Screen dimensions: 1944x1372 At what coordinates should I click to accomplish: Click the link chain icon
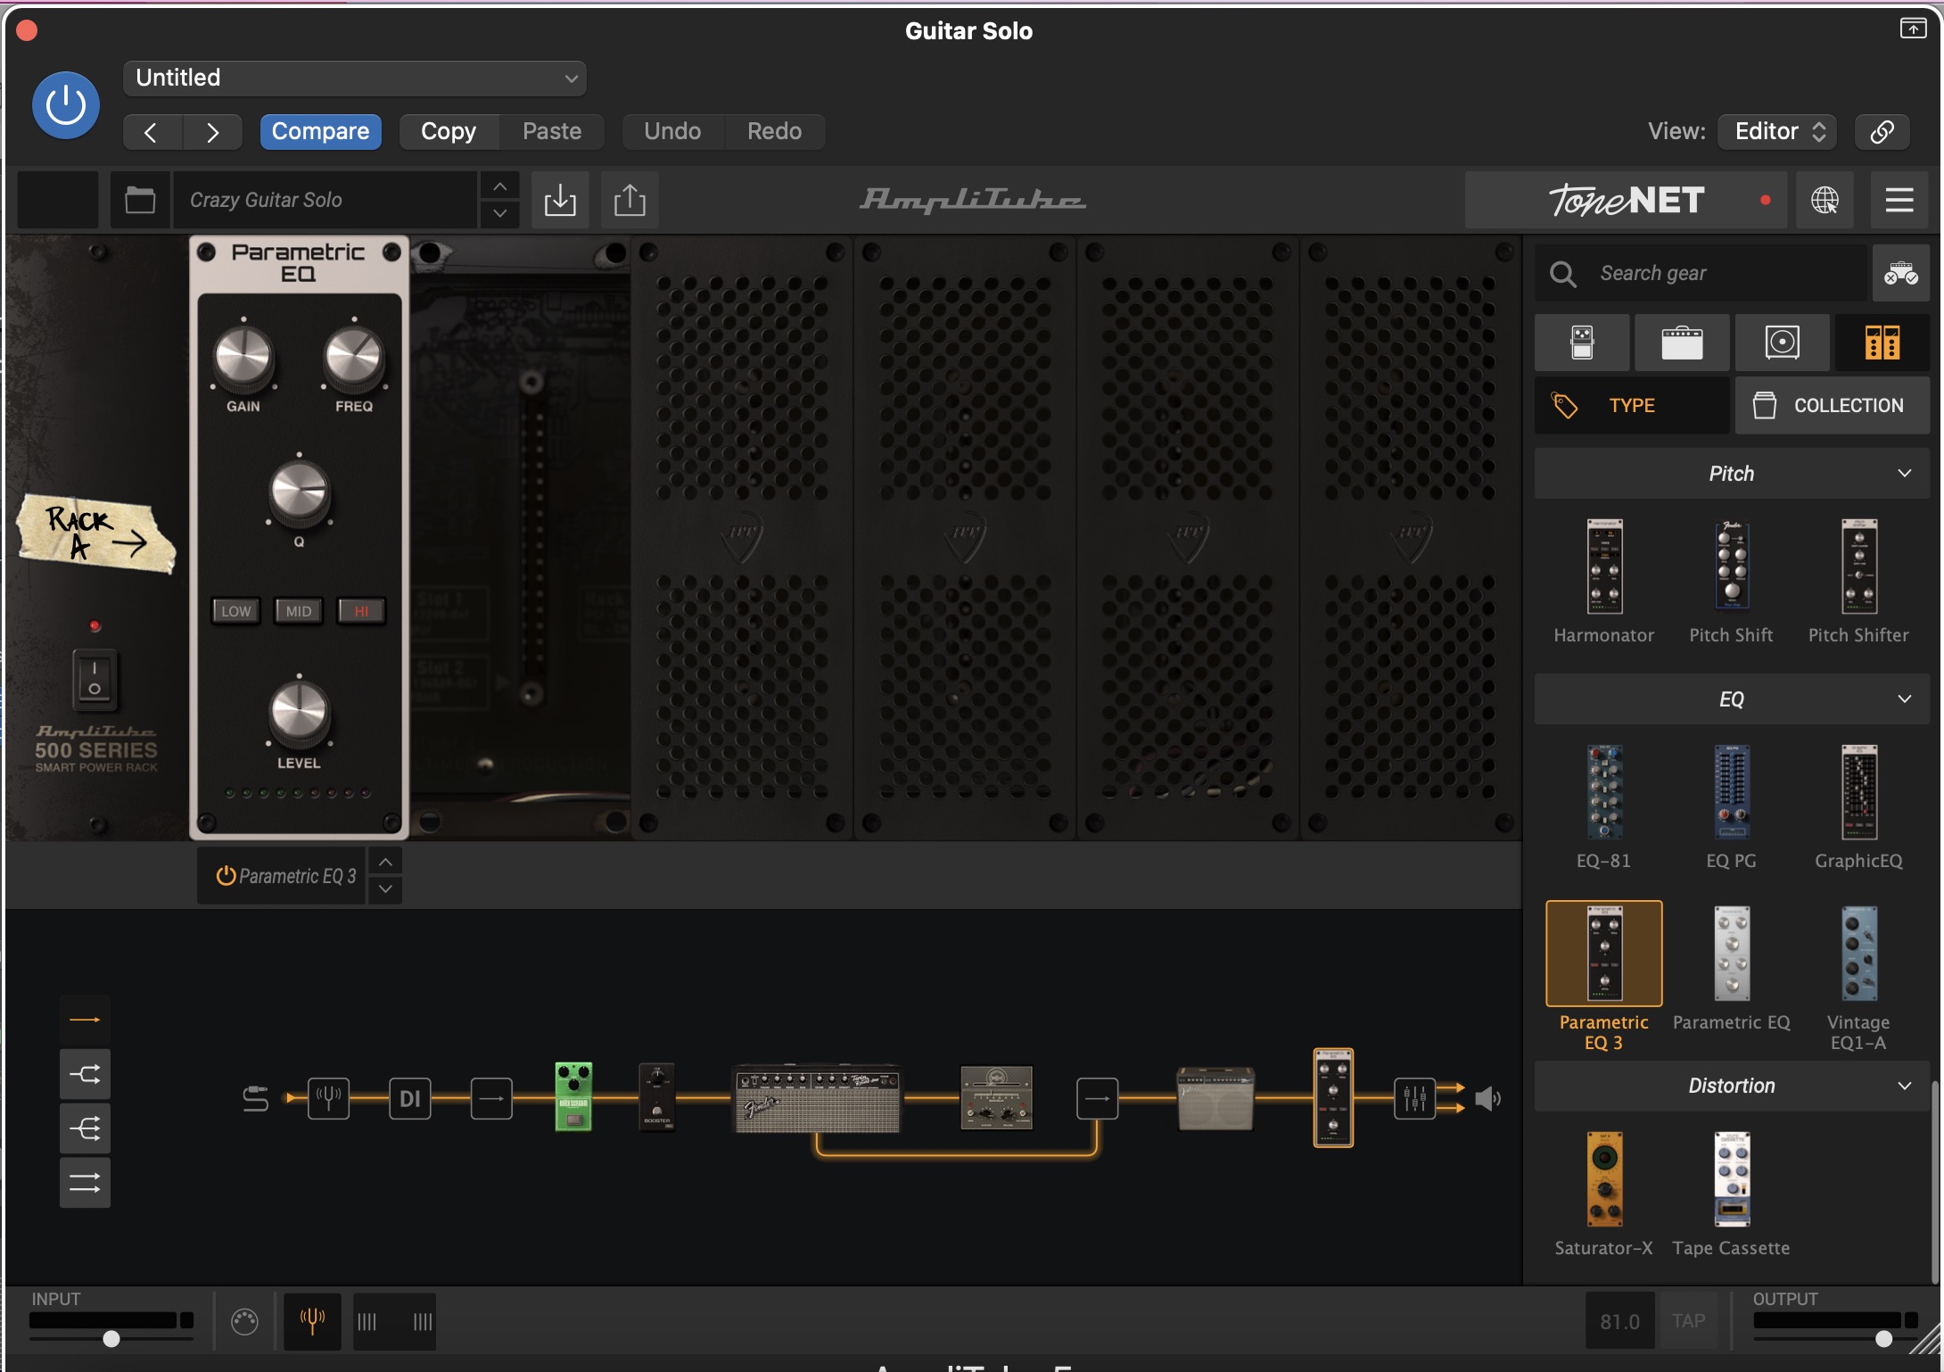click(1882, 131)
